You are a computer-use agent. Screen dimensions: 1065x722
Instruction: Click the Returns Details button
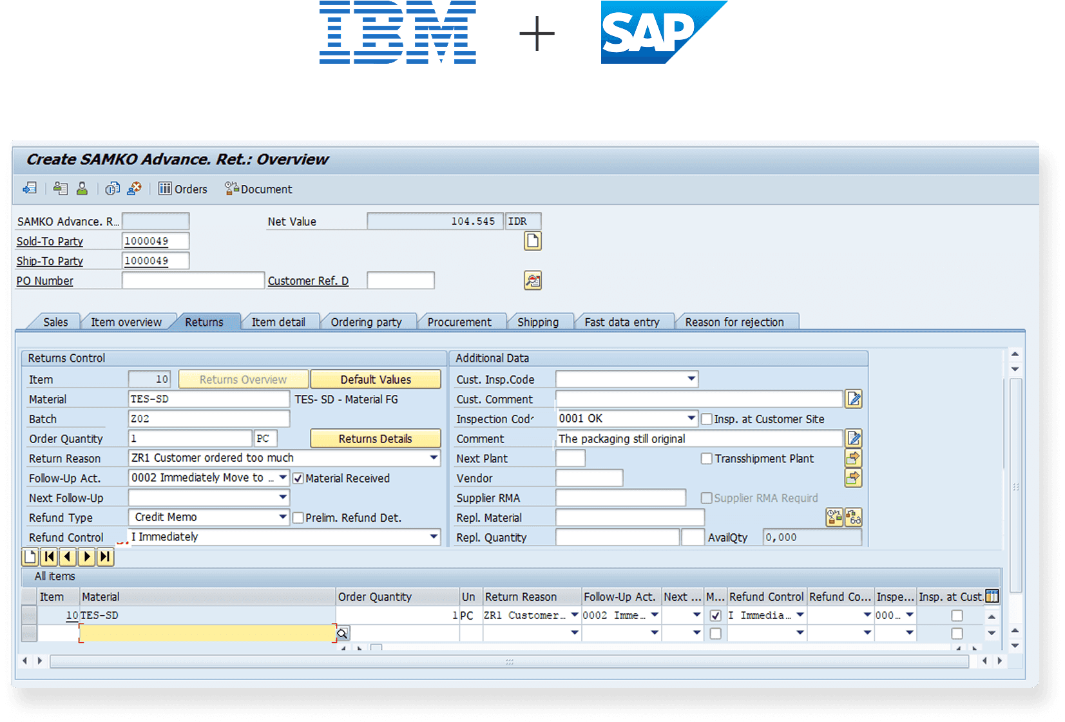pyautogui.click(x=376, y=439)
